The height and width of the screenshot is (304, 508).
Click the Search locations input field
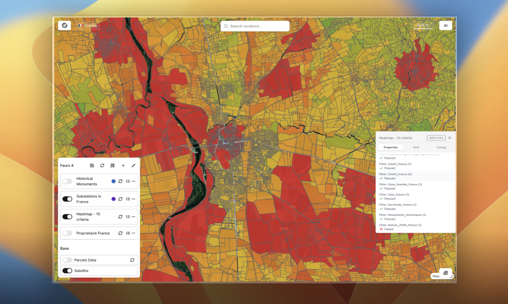click(255, 26)
